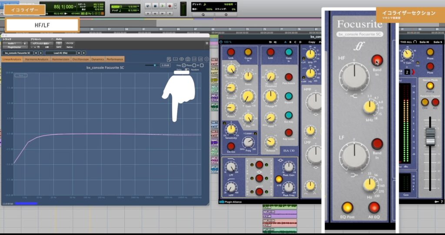Select settings slot B in bx_console
The width and height of the screenshot is (445, 235).
[290, 42]
